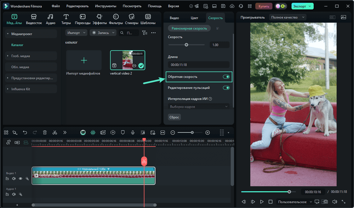
Task: Click the marker shield icon
Action: tap(123, 132)
